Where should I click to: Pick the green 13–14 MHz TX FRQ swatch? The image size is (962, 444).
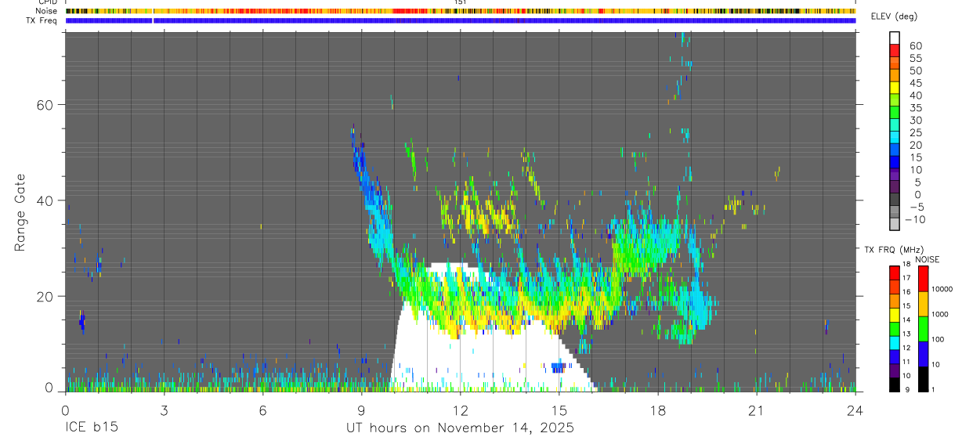point(895,328)
